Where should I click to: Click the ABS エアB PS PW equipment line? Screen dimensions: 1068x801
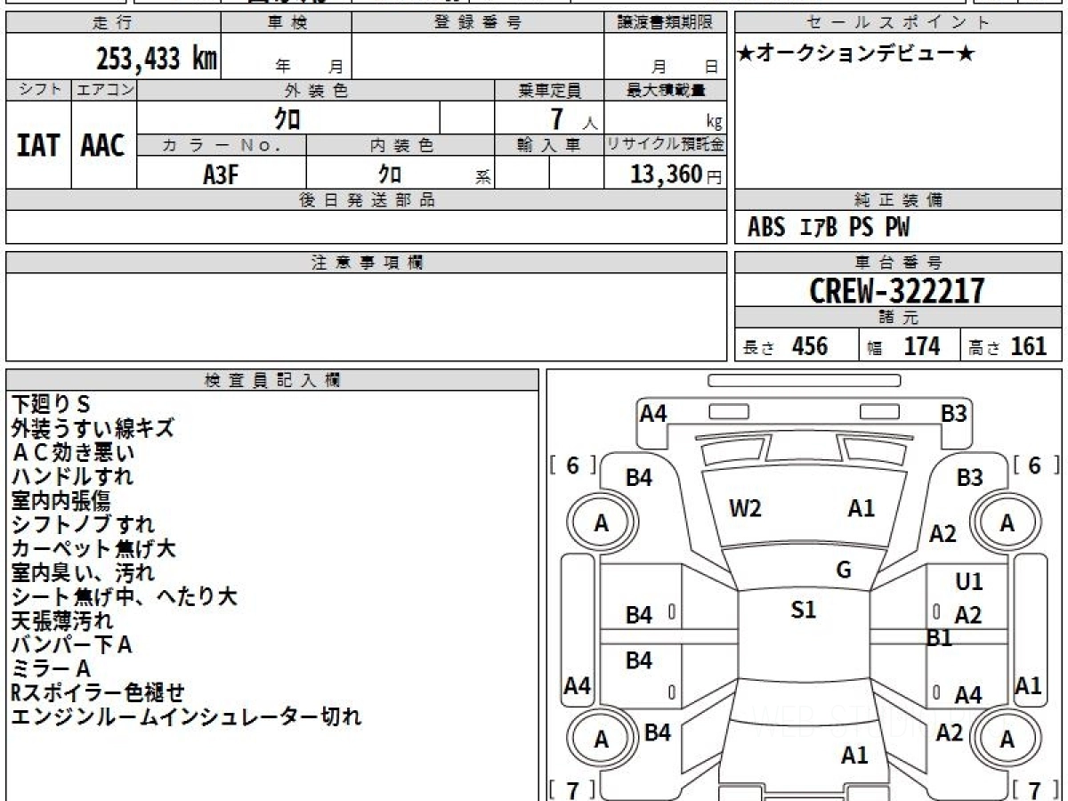829,228
